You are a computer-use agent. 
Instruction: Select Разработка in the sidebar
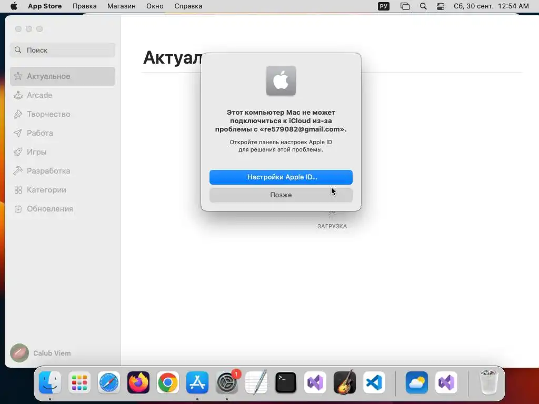[x=63, y=171]
